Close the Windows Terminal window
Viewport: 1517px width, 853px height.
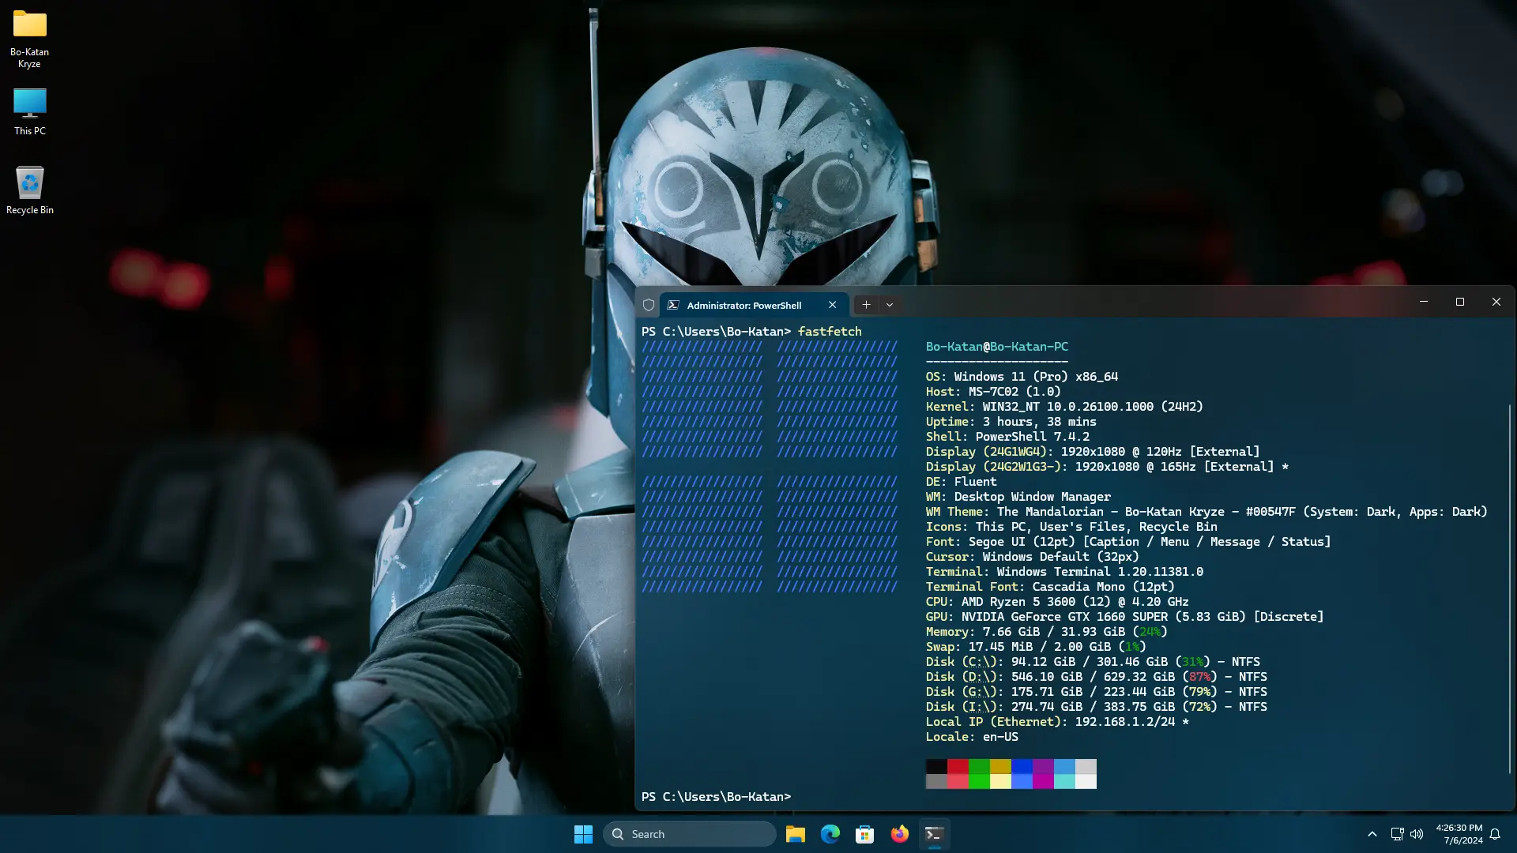click(x=1496, y=302)
